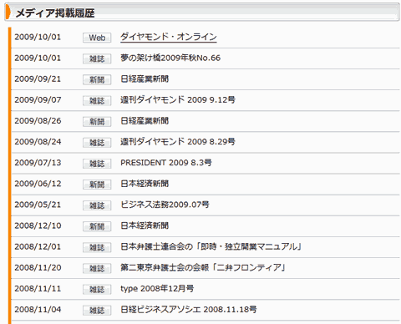
Task: Click the 雑誌 tag for 夢の架け橋2009年秋No.66
Action: [x=97, y=58]
